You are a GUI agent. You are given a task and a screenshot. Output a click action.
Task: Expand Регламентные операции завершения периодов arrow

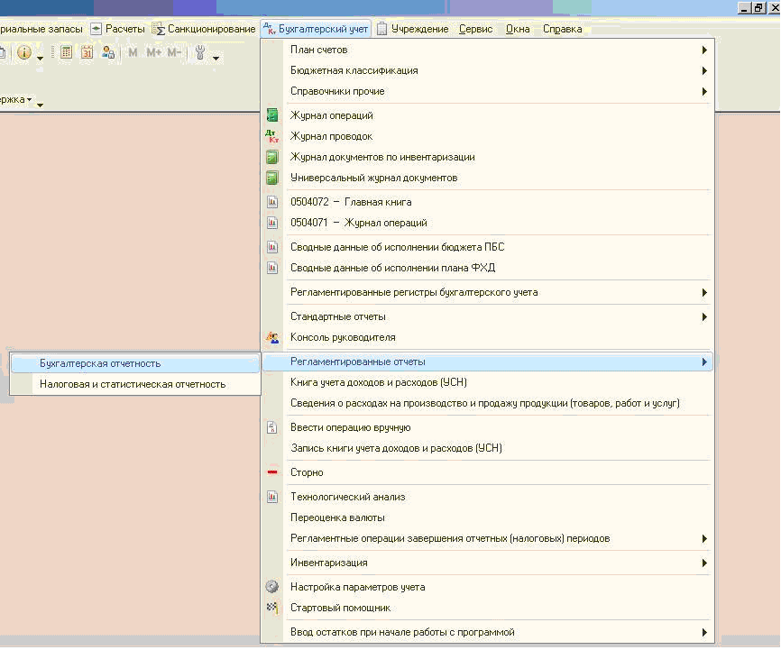pyautogui.click(x=704, y=538)
